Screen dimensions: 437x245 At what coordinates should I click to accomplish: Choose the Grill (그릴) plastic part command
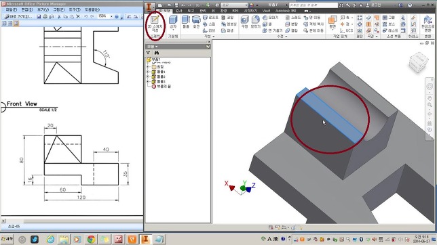(x=389, y=18)
